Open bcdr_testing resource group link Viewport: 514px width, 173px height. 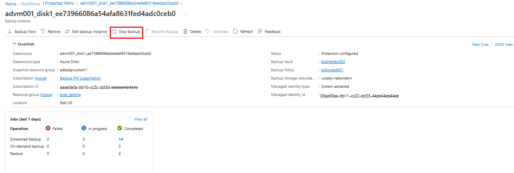tap(70, 95)
